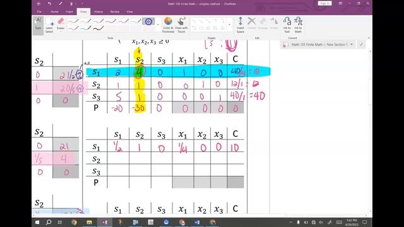Select the Draw tab
This screenshot has width=404, height=227.
coord(83,11)
